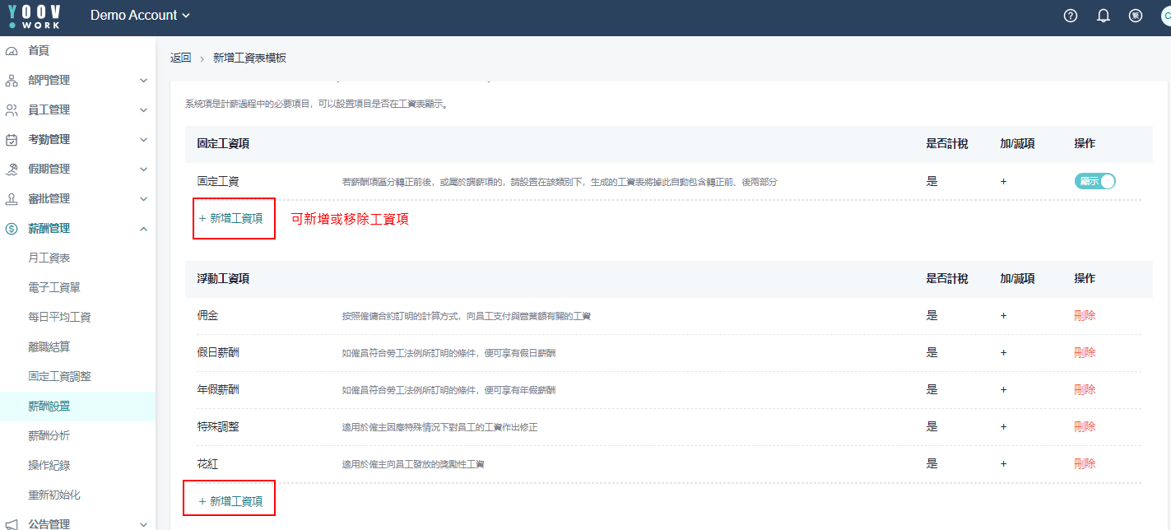Toggle the 固定工資 display switch
The image size is (1171, 530).
(1094, 181)
